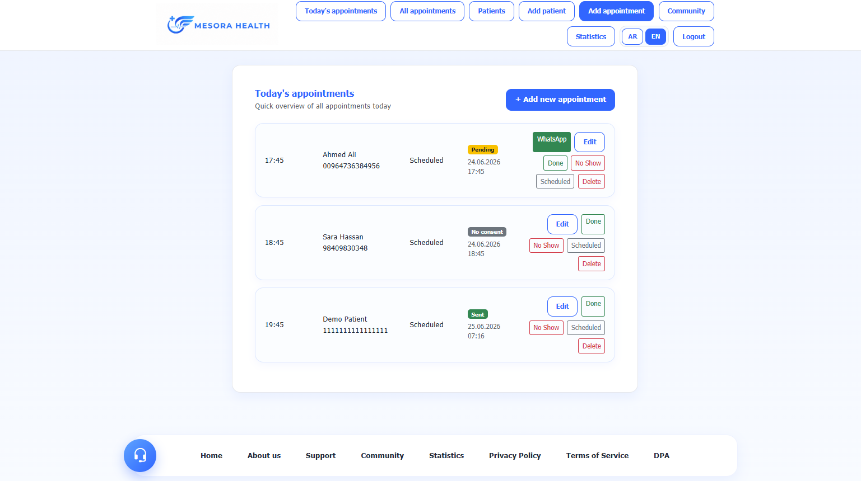Click phone number 98409830348
Screen dimensions: 861x481
pyautogui.click(x=345, y=248)
